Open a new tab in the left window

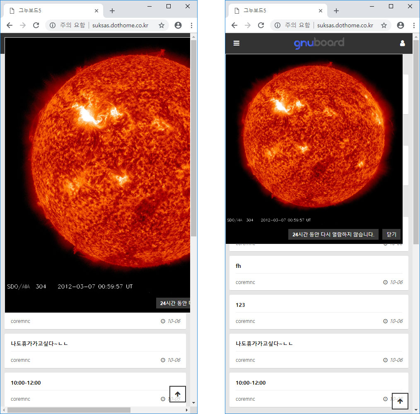112,11
